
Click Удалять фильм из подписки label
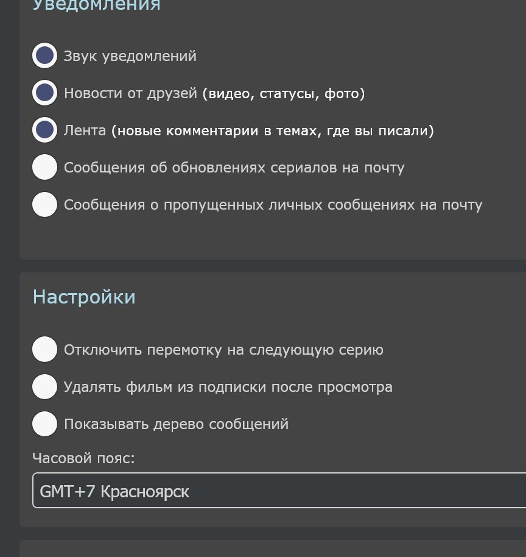click(228, 388)
